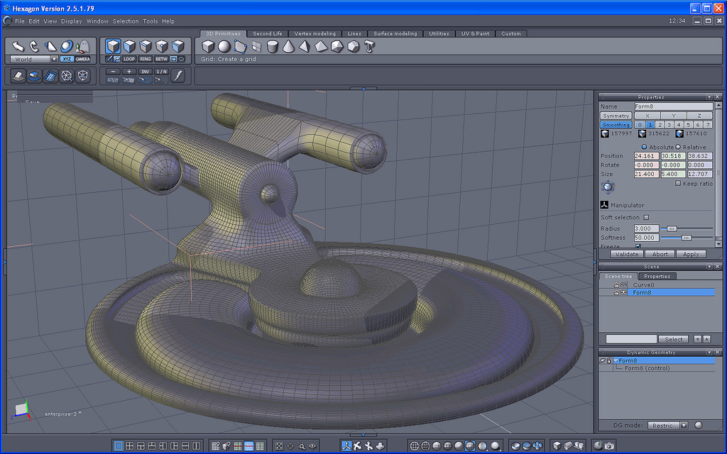
Task: Toggle the Symmetry button
Action: coord(616,116)
